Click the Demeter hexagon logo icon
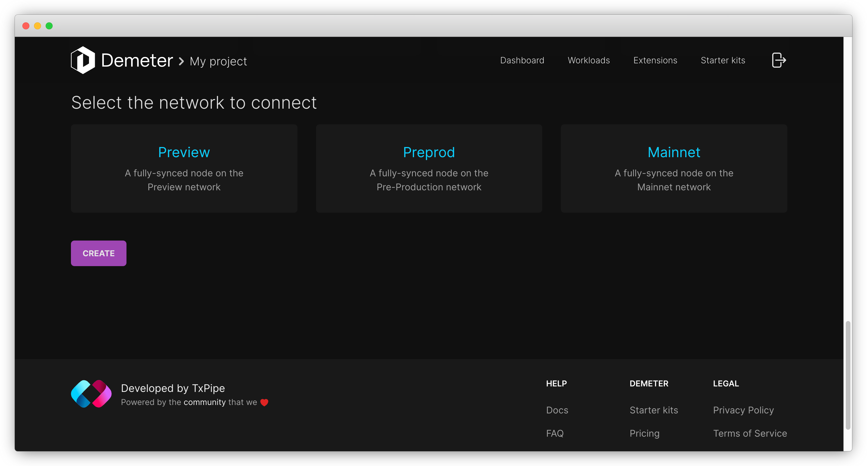Screen dimensions: 867x466 click(x=83, y=60)
